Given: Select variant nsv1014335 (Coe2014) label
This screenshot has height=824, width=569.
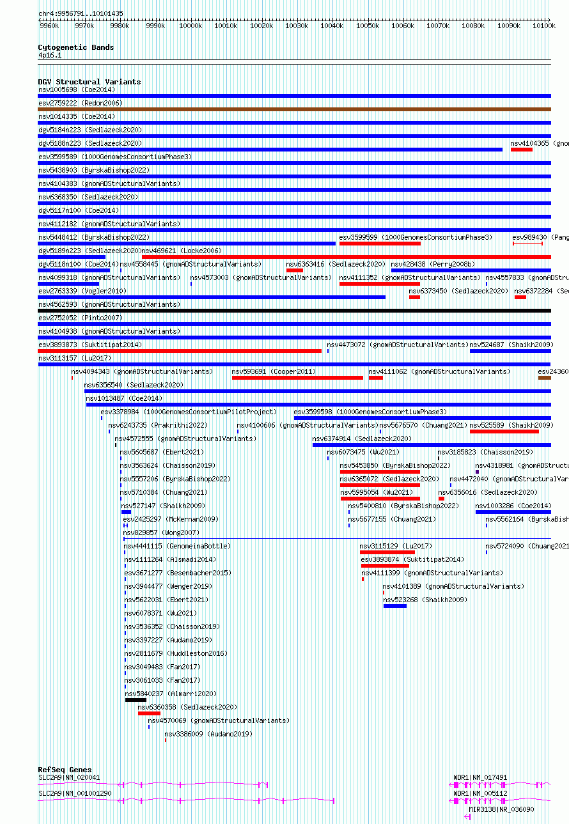Looking at the screenshot, I should click(77, 116).
